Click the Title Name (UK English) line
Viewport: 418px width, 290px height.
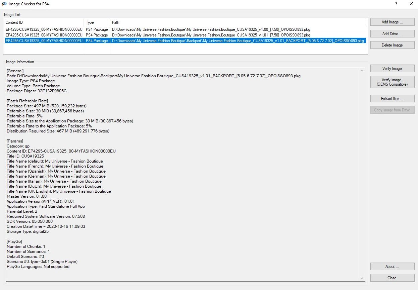[x=59, y=191]
